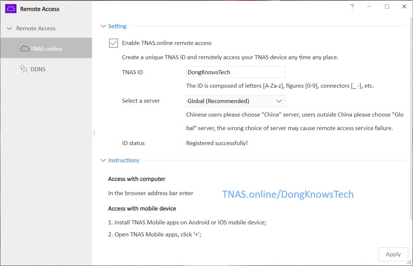Disable the TNAS.online remote access checkbox
This screenshot has width=413, height=266.
pyautogui.click(x=114, y=43)
